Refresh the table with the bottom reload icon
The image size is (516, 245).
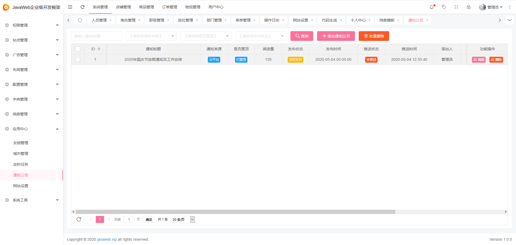(79, 219)
